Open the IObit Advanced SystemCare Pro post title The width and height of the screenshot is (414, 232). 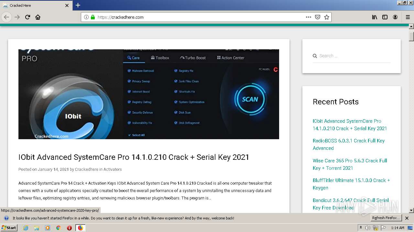tap(134, 157)
